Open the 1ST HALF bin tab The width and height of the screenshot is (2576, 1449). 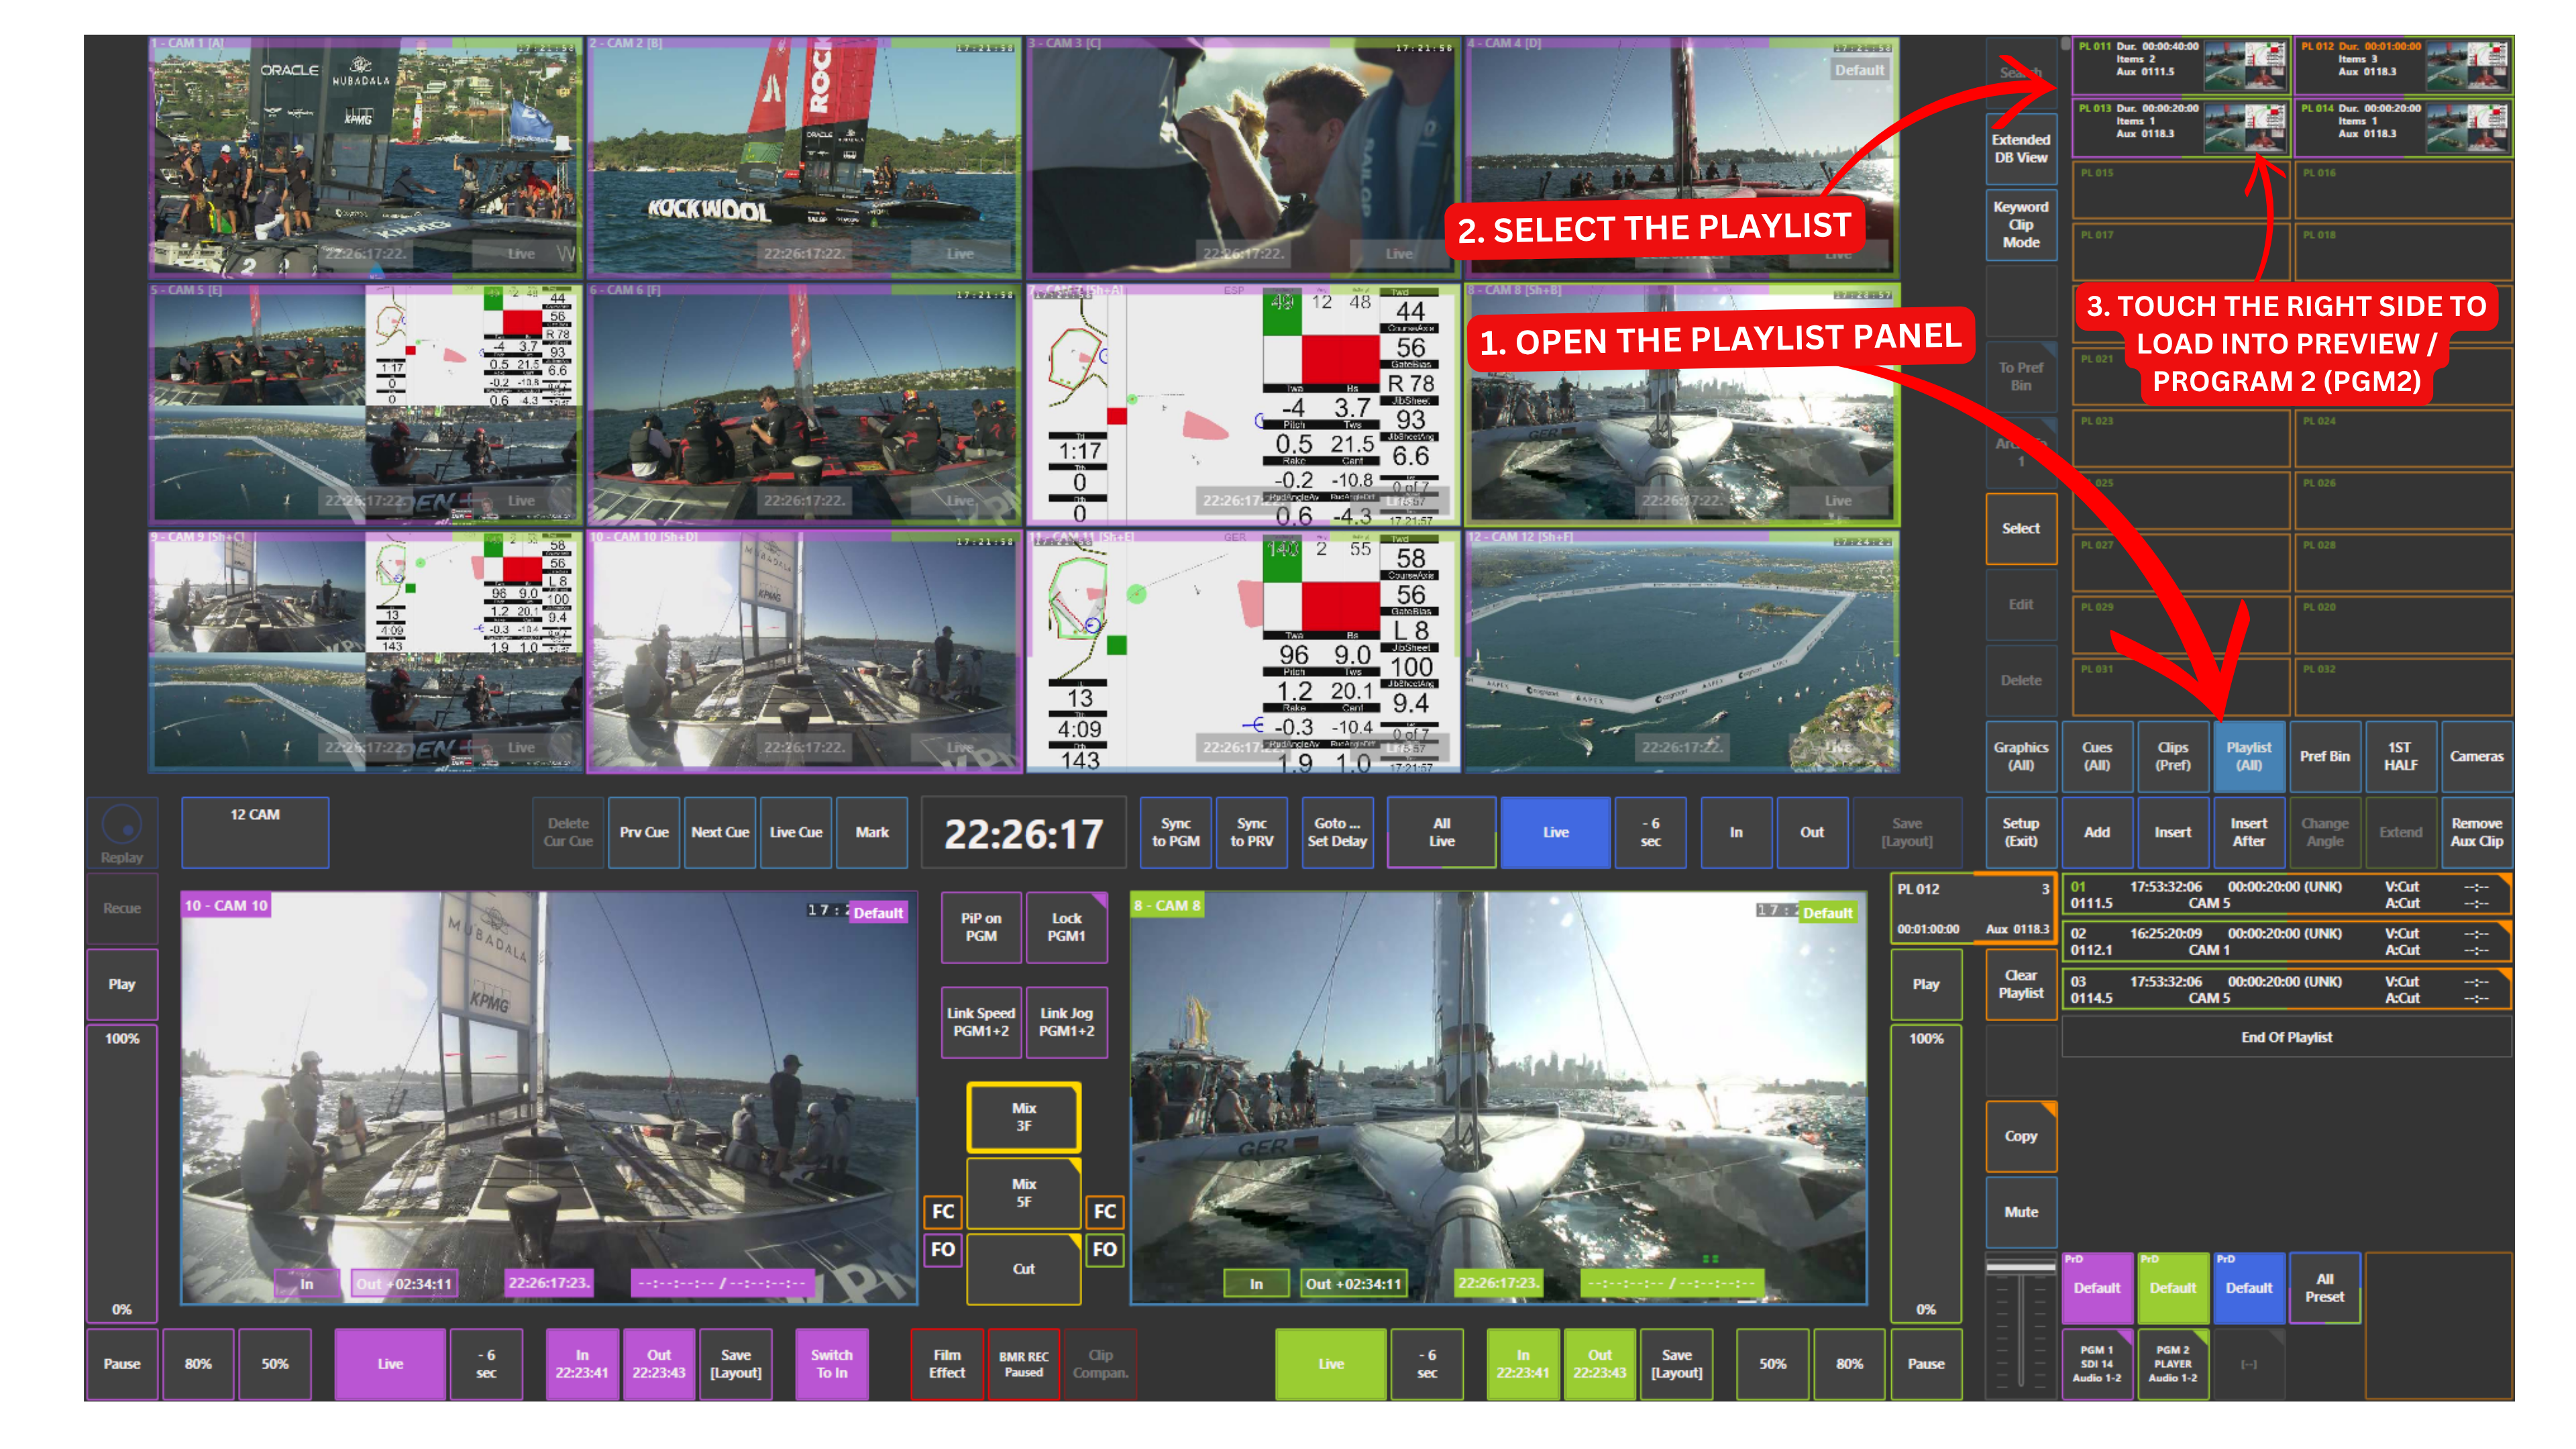(2401, 756)
